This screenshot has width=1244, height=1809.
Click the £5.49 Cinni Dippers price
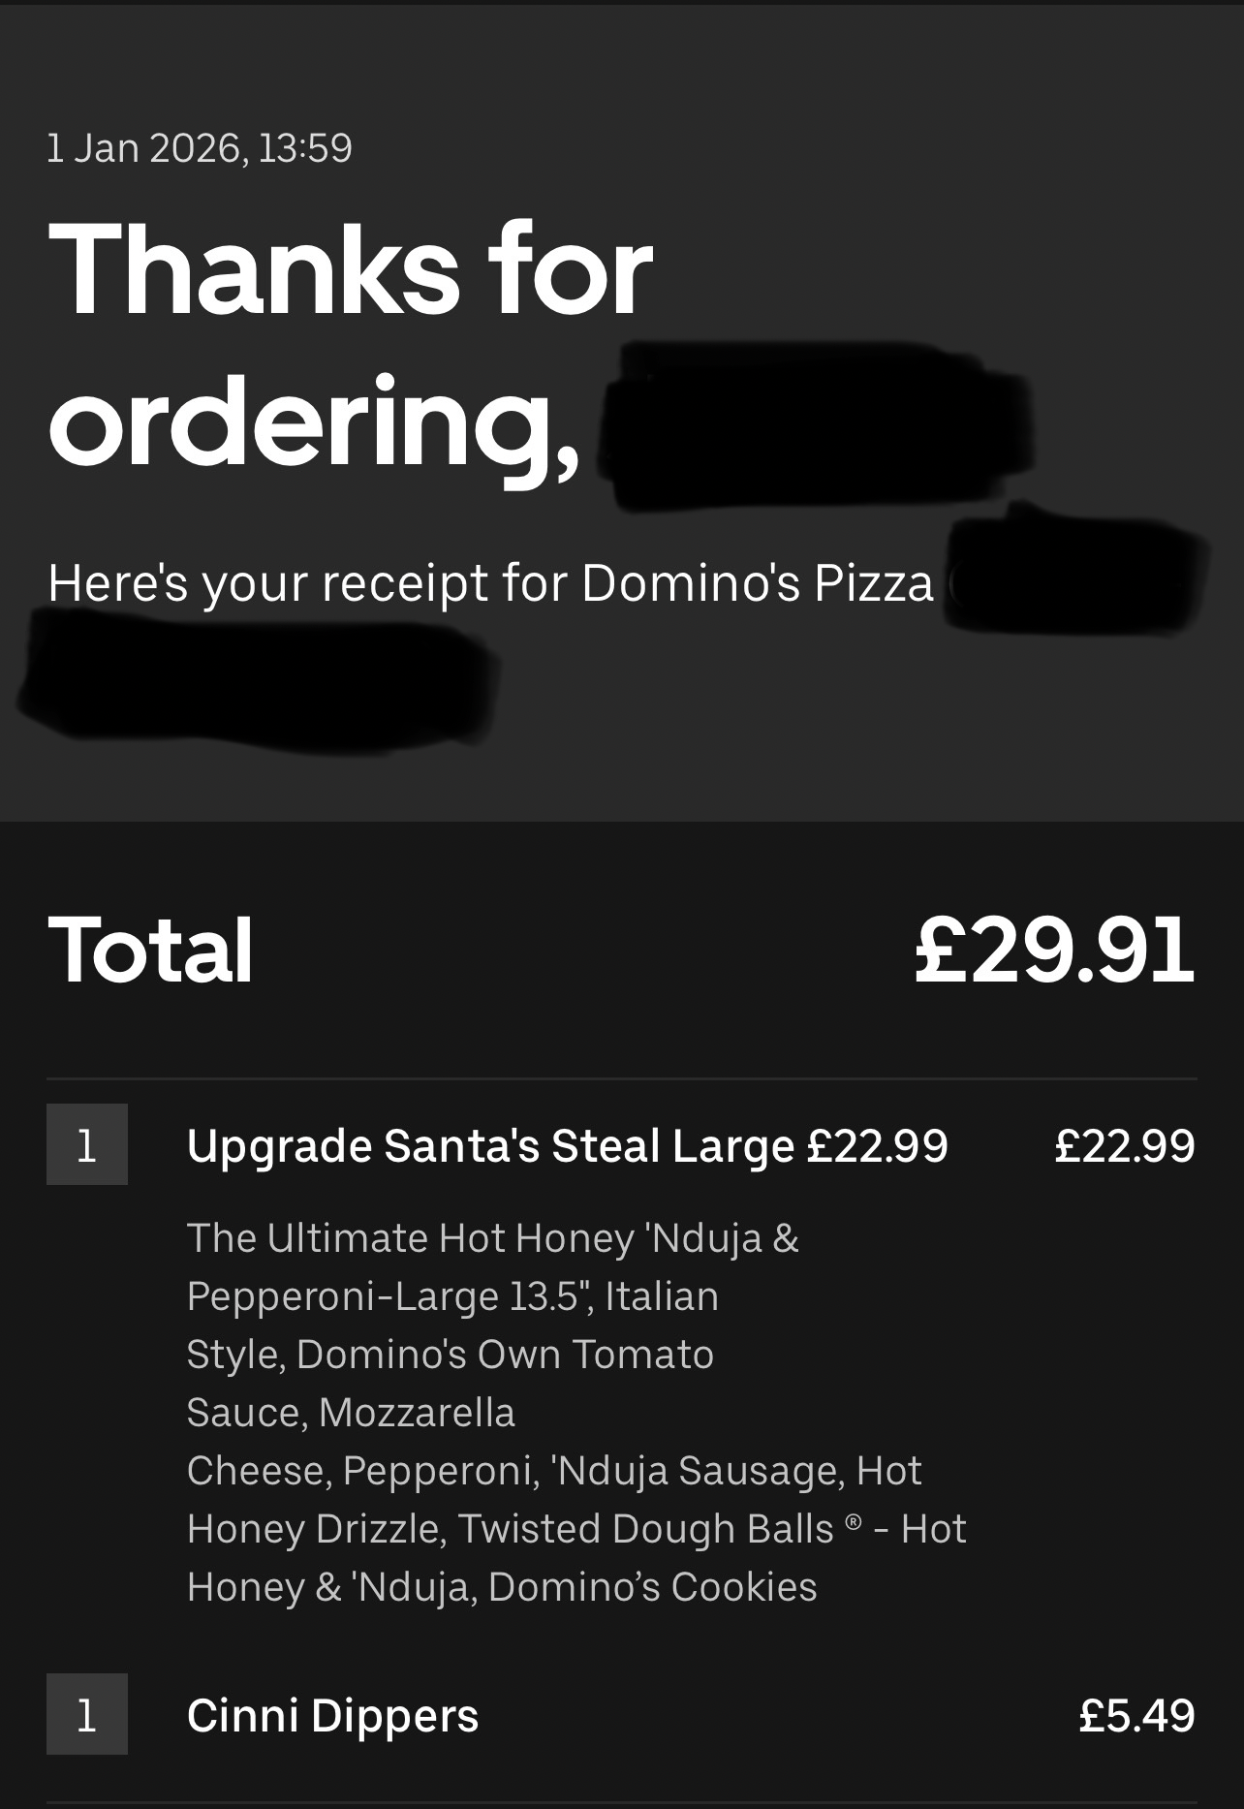(x=1137, y=1715)
